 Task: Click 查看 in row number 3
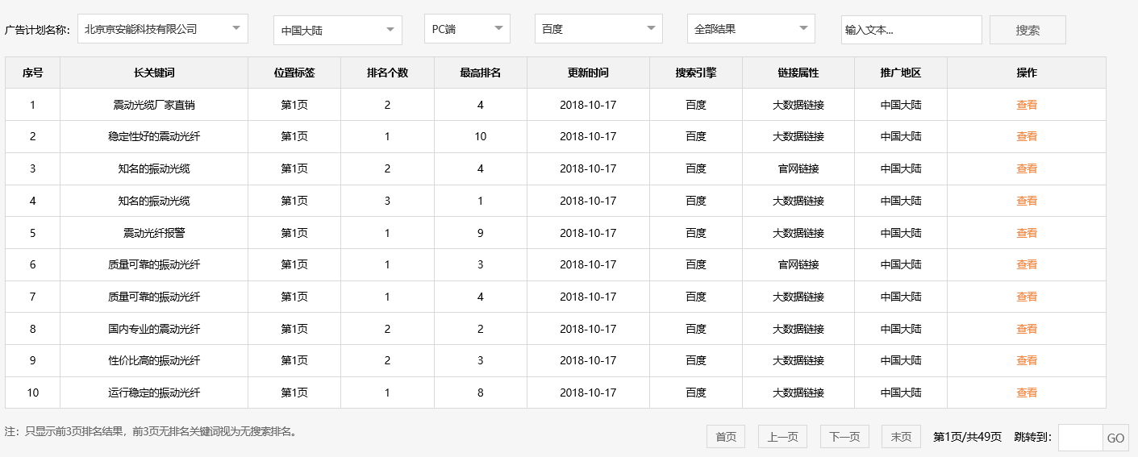click(x=1027, y=168)
